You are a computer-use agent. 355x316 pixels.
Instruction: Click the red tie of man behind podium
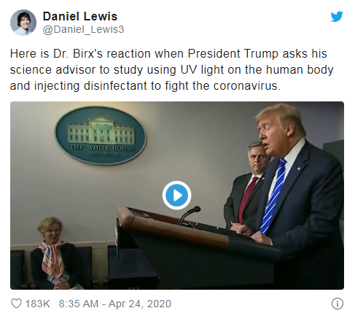coord(247,199)
